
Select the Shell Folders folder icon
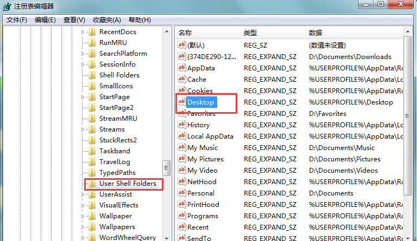[92, 75]
